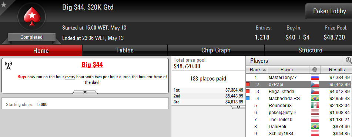Open the Chip Graph tab
352x137 pixels.
tap(216, 50)
